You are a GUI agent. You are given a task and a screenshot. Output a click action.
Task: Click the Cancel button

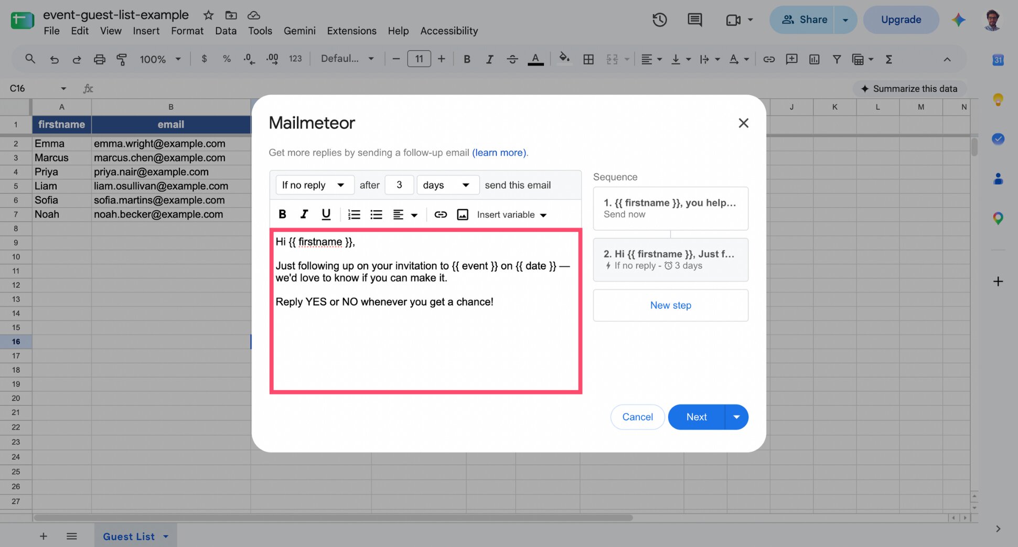(x=637, y=417)
